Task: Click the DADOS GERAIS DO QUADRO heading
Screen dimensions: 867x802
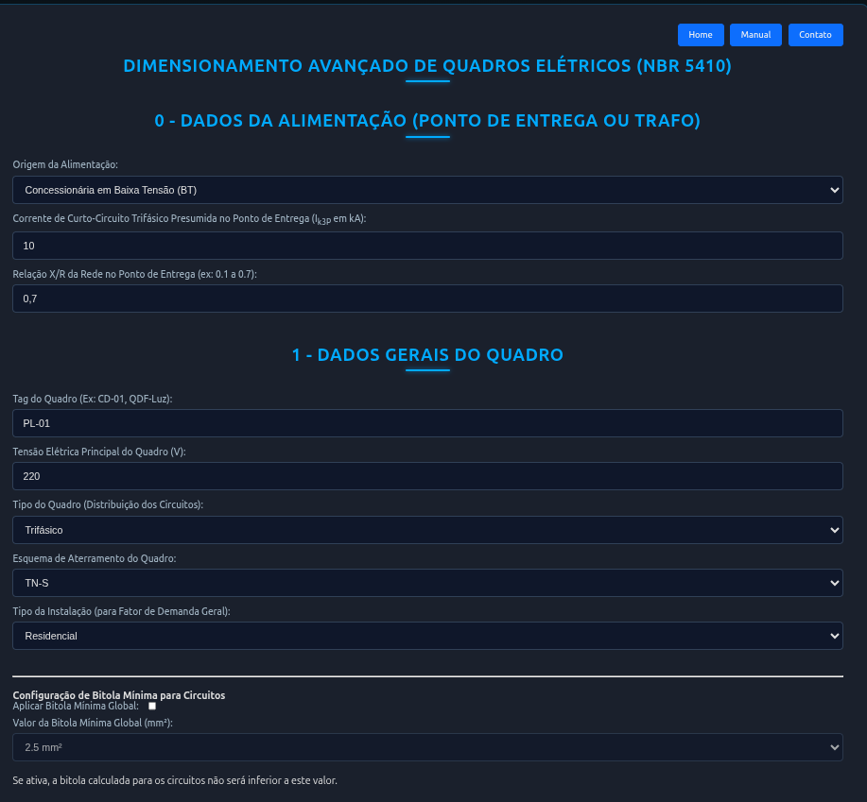Action: point(427,355)
